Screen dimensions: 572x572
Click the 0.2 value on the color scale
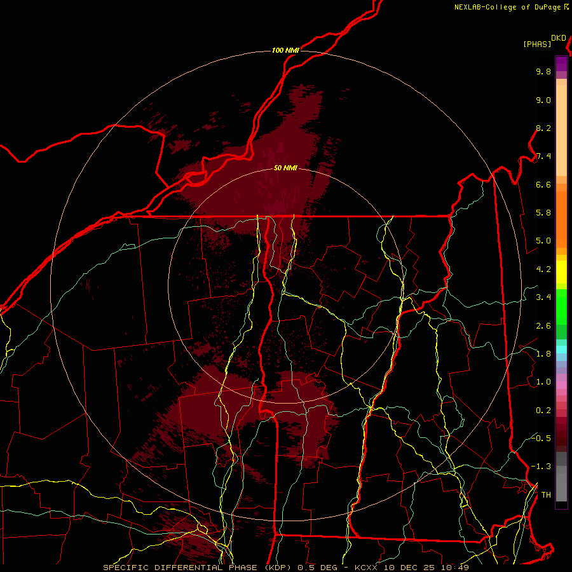(x=543, y=411)
